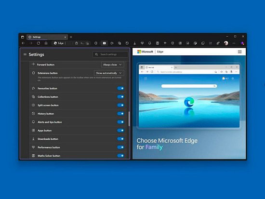
Task: Click the 'Maths Solver button' label
Action: pyautogui.click(x=49, y=156)
